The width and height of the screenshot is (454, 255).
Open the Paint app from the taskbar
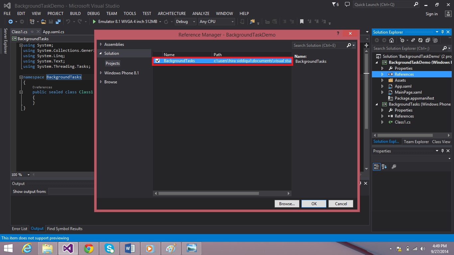[171, 248]
